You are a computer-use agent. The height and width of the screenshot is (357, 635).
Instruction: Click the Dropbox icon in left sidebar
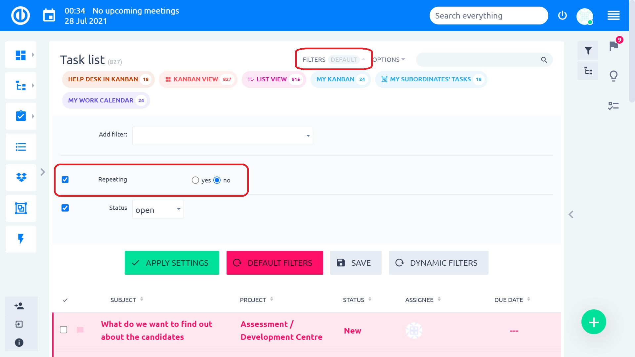click(21, 178)
